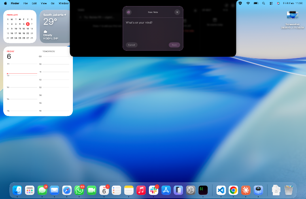Open Safari from the dock
Image resolution: width=306 pixels, height=199 pixels.
(67, 190)
